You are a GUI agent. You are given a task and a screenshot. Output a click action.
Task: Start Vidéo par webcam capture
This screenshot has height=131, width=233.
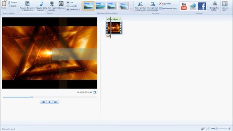pyautogui.click(x=52, y=6)
